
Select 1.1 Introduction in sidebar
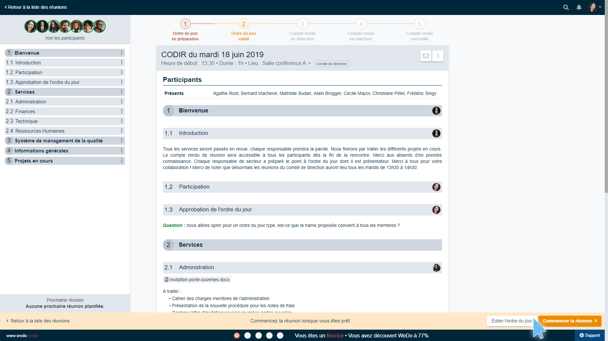pyautogui.click(x=65, y=62)
